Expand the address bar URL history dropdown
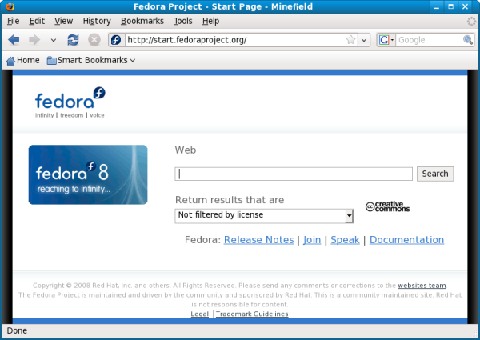Screen dimensions: 480x340 click(x=364, y=40)
